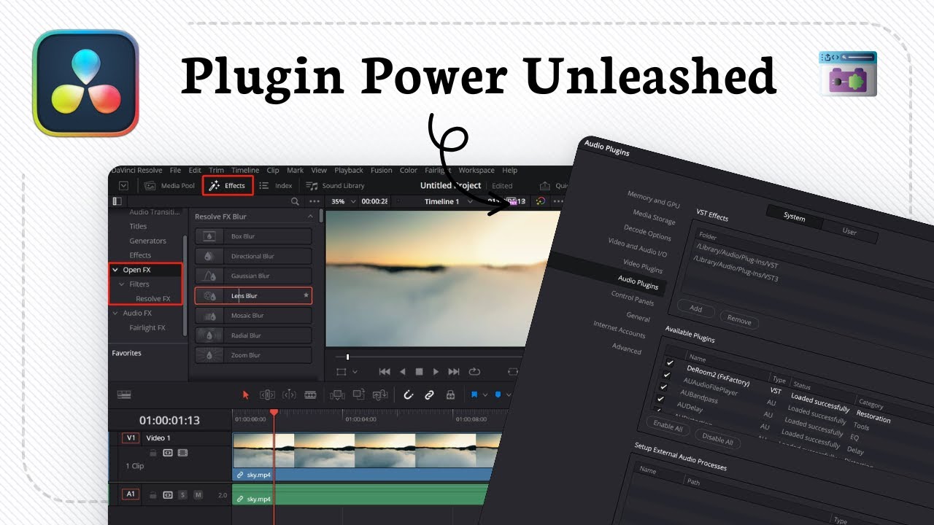Open the File menu
The image size is (934, 525).
pos(175,171)
